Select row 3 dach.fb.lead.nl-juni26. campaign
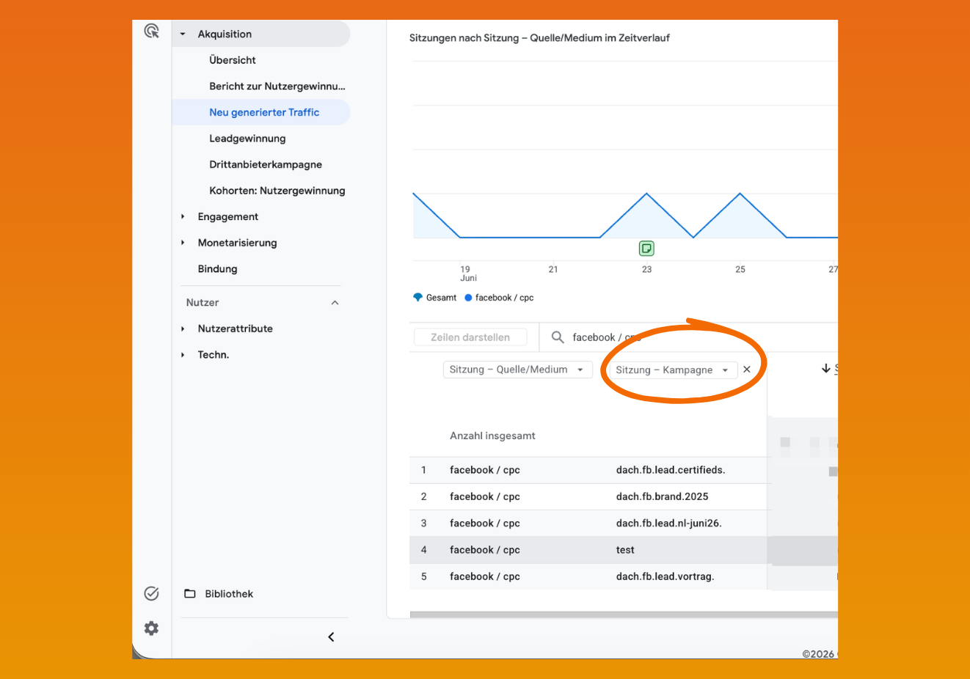 click(x=669, y=524)
